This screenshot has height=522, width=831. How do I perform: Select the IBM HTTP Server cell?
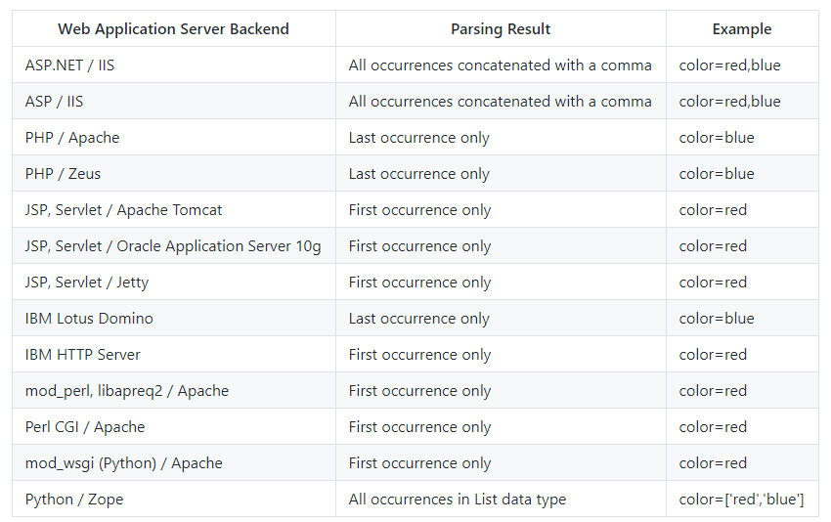click(x=173, y=355)
